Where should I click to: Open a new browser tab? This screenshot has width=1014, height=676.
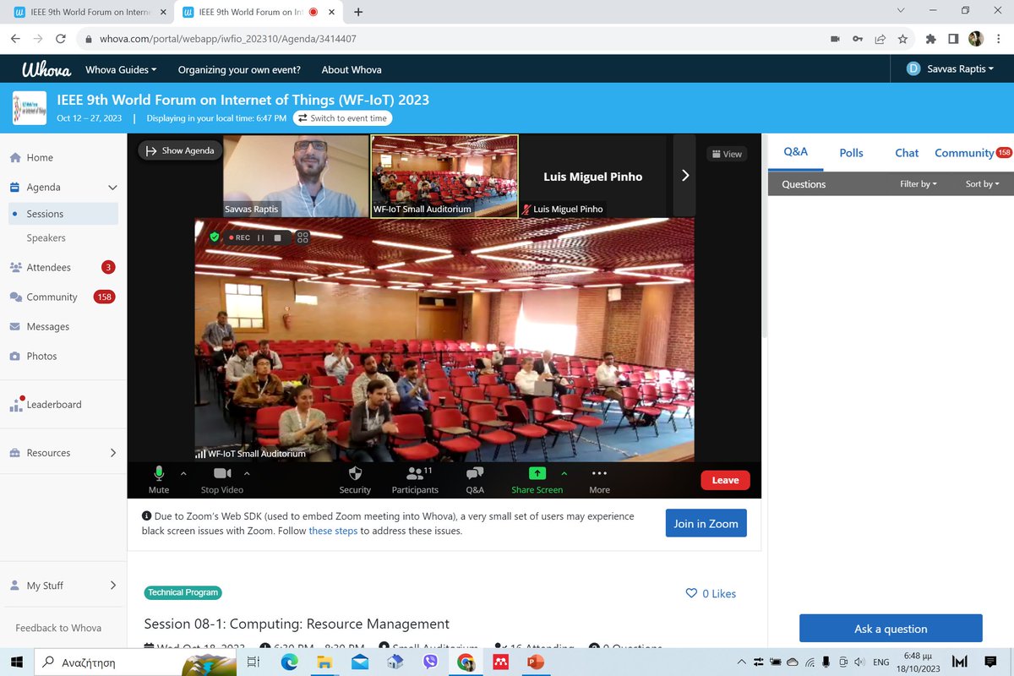click(358, 12)
